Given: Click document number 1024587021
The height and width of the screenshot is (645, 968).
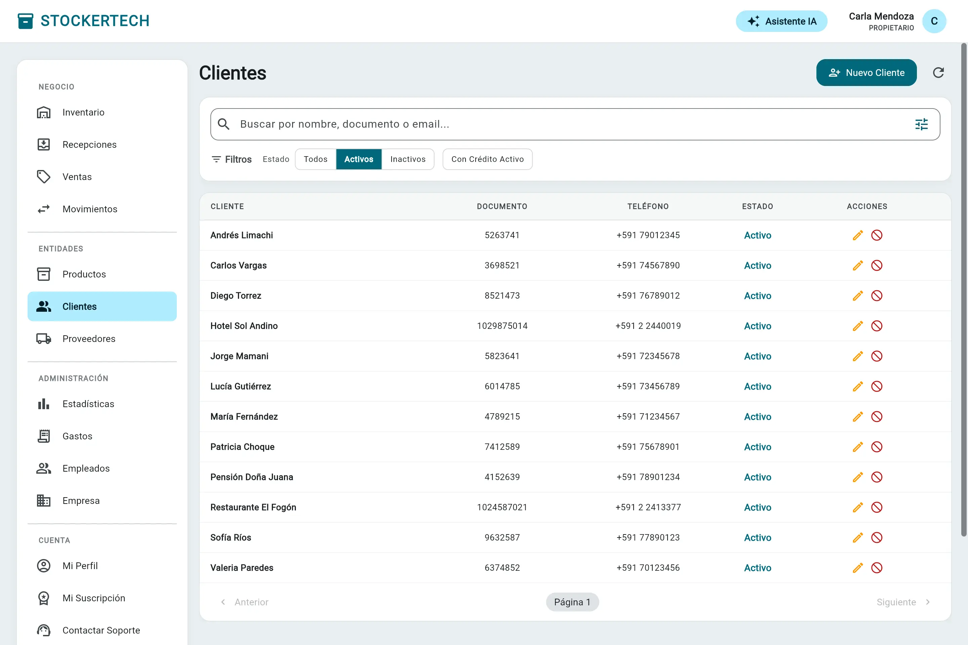Looking at the screenshot, I should point(502,507).
